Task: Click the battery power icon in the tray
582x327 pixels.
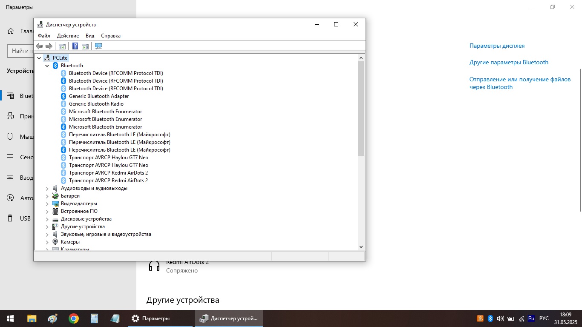Action: click(x=510, y=318)
